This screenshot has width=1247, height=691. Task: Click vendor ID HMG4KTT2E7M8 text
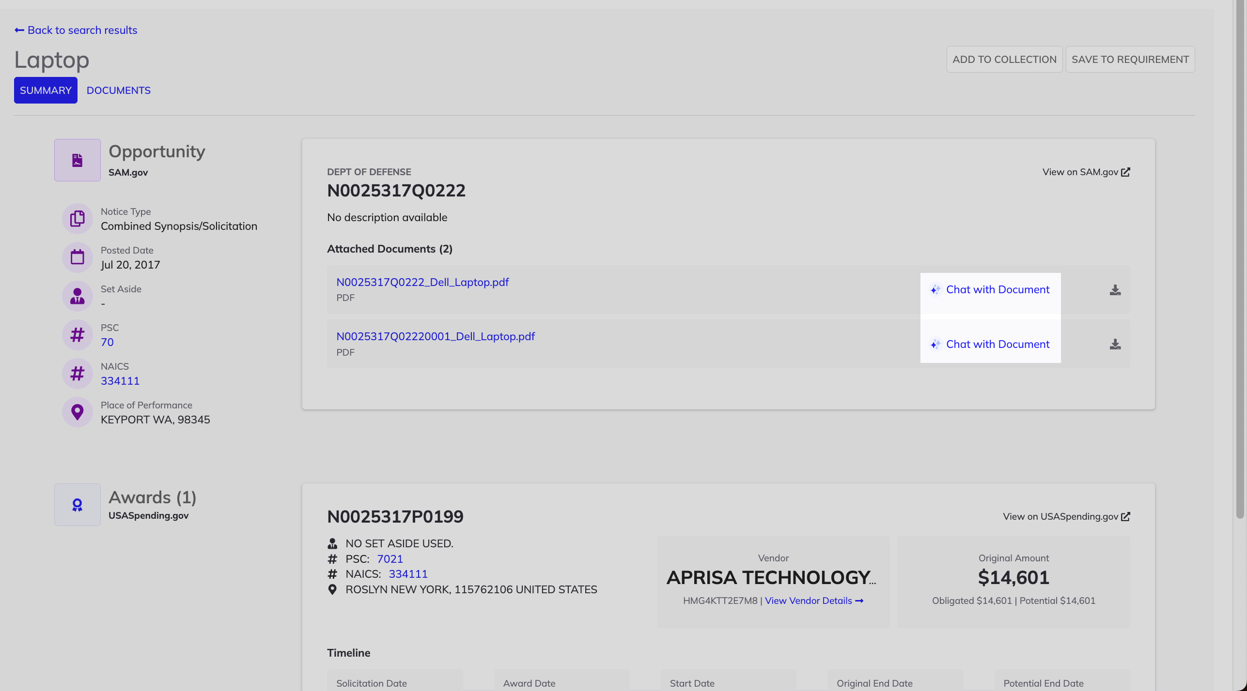pos(720,601)
